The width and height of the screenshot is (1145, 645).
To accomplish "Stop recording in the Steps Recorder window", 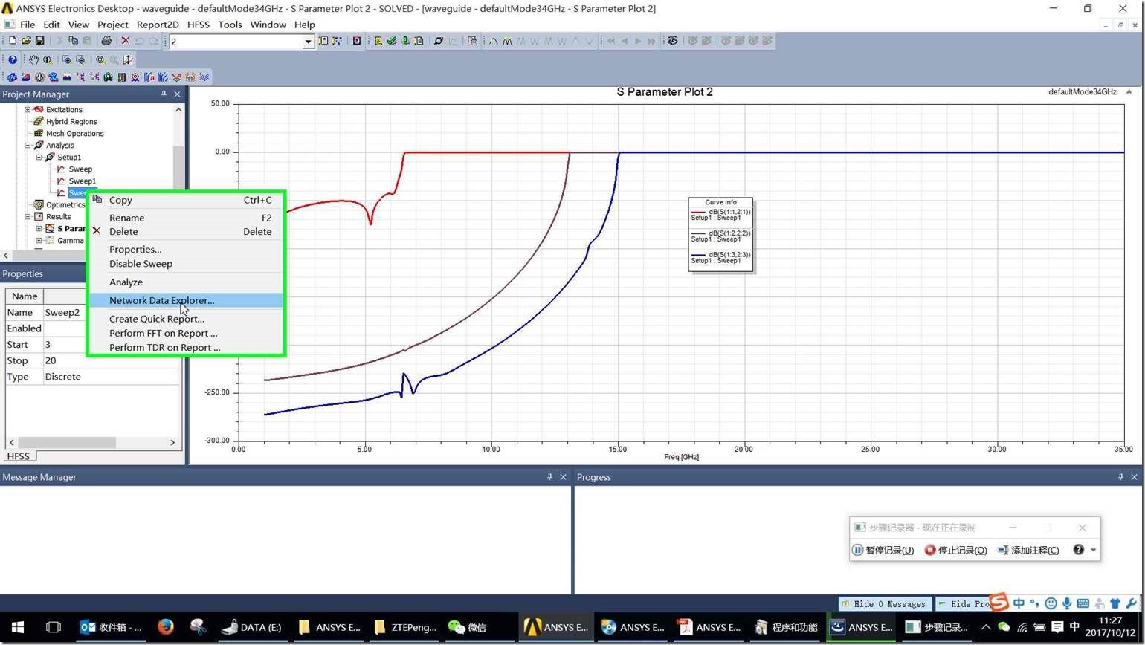I will 955,550.
